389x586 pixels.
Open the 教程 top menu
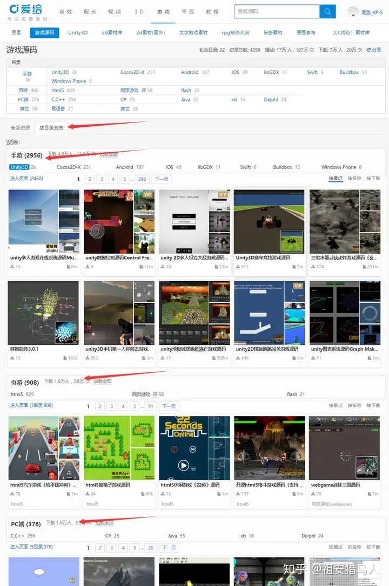point(212,11)
